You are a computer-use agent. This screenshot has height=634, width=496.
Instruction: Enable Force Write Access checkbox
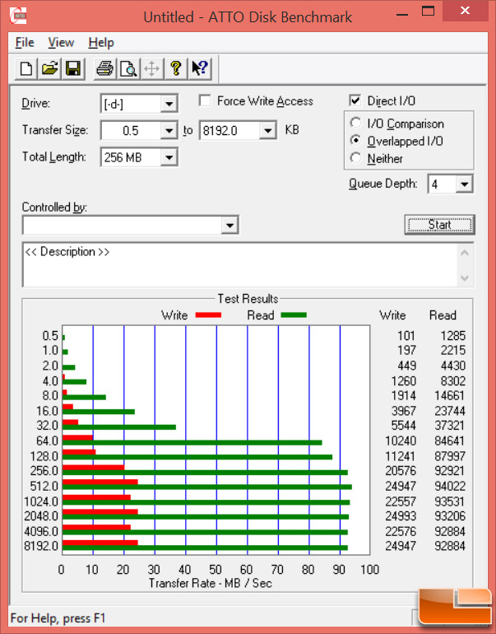tap(205, 100)
